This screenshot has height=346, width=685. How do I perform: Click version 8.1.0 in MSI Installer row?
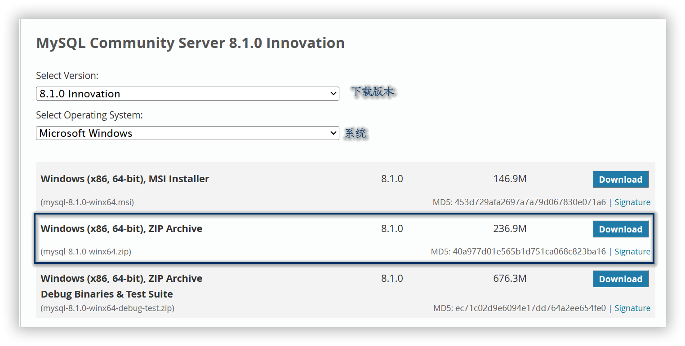[392, 179]
